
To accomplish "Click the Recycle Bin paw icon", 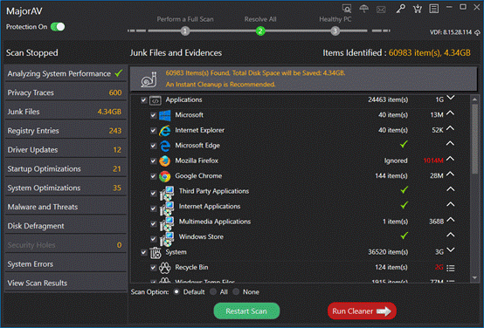I will point(164,268).
